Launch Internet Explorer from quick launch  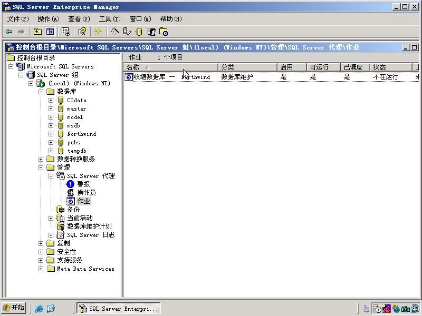[x=39, y=308]
